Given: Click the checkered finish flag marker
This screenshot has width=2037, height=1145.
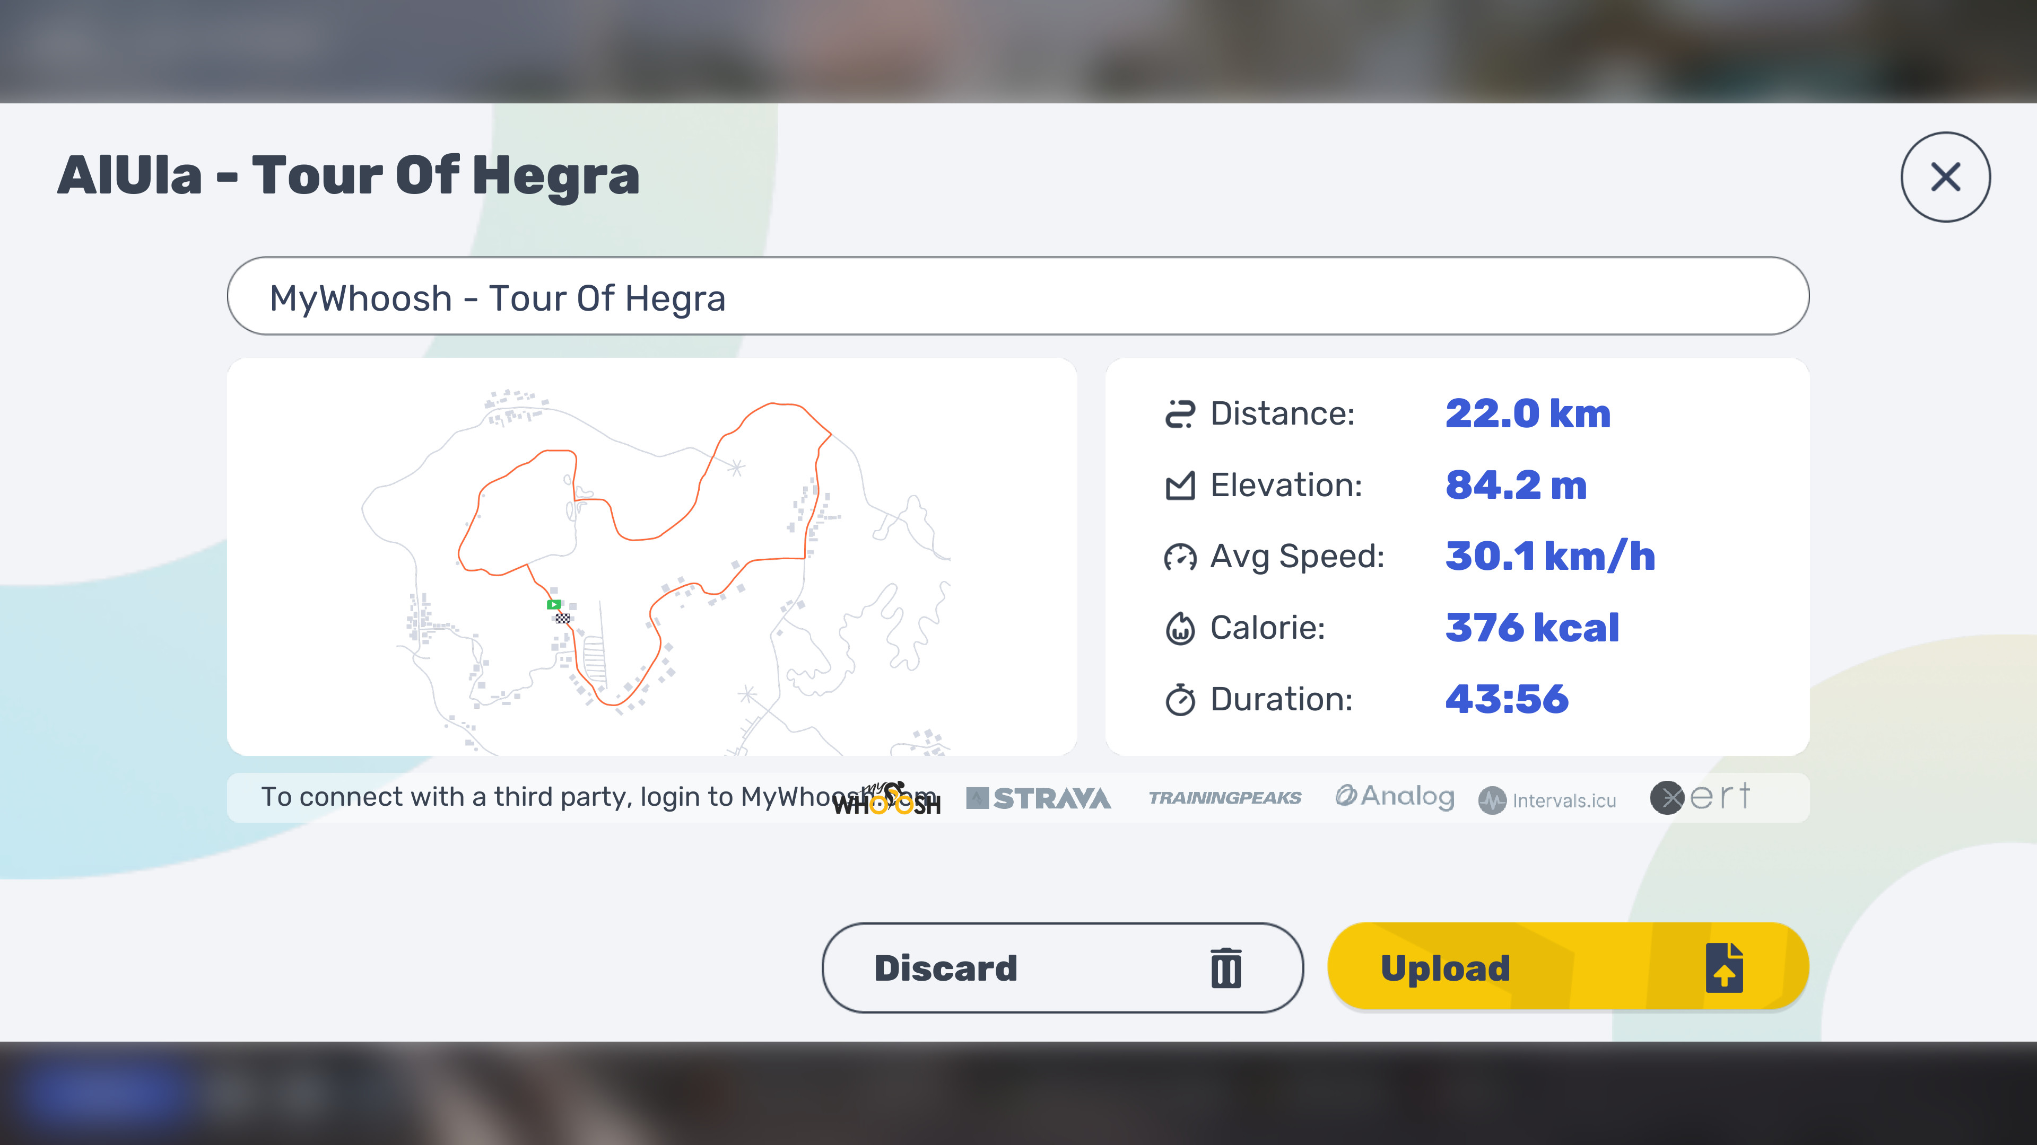Looking at the screenshot, I should click(562, 618).
